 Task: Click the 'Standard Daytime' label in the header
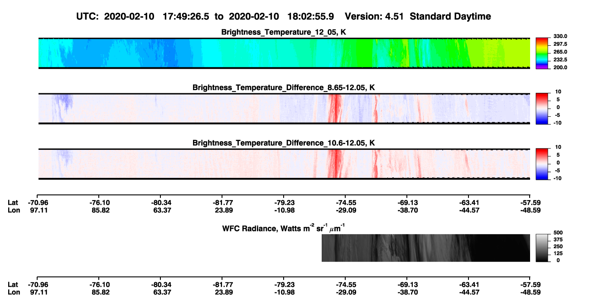pos(449,17)
